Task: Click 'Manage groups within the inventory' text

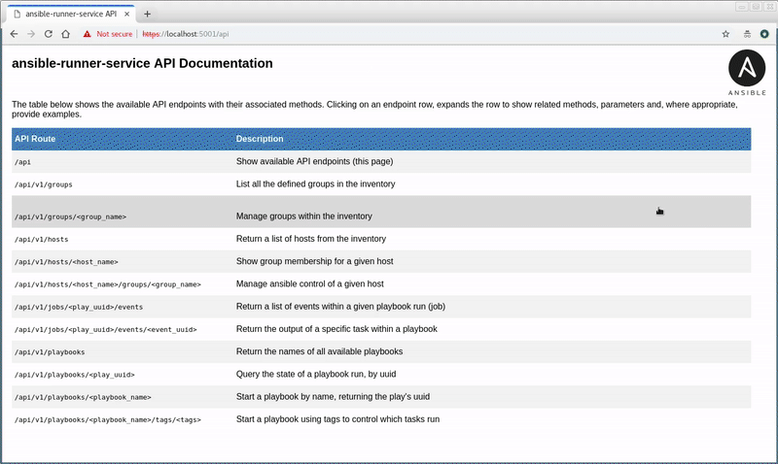Action: pyautogui.click(x=304, y=216)
